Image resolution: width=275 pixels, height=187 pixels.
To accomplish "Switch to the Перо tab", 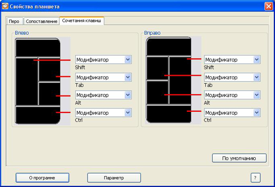I will coord(15,22).
